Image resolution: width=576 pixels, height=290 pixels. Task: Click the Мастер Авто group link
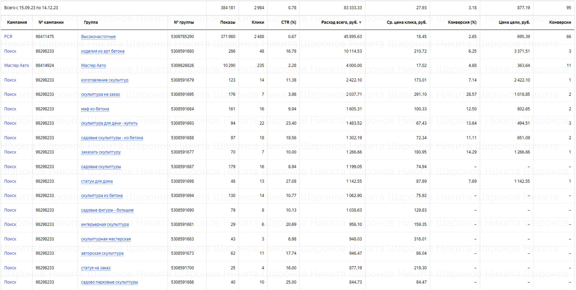(x=93, y=65)
